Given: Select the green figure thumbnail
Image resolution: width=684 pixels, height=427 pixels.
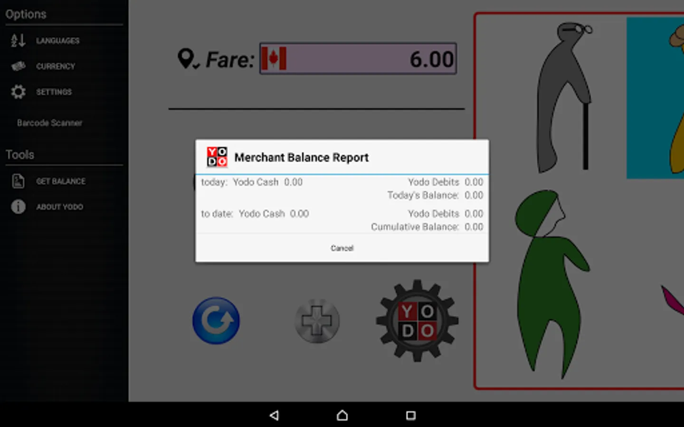Looking at the screenshot, I should pyautogui.click(x=552, y=284).
